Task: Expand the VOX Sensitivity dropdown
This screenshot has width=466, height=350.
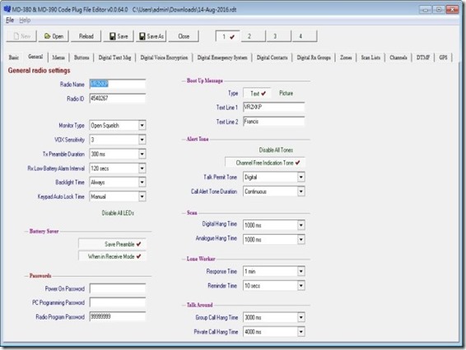Action: click(142, 140)
